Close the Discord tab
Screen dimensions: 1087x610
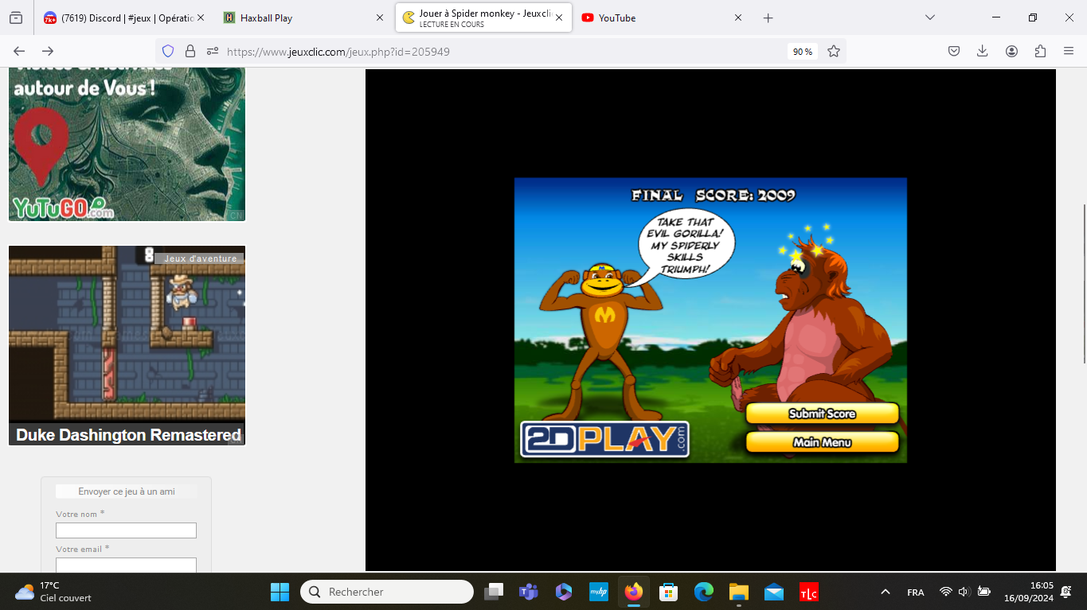point(201,17)
